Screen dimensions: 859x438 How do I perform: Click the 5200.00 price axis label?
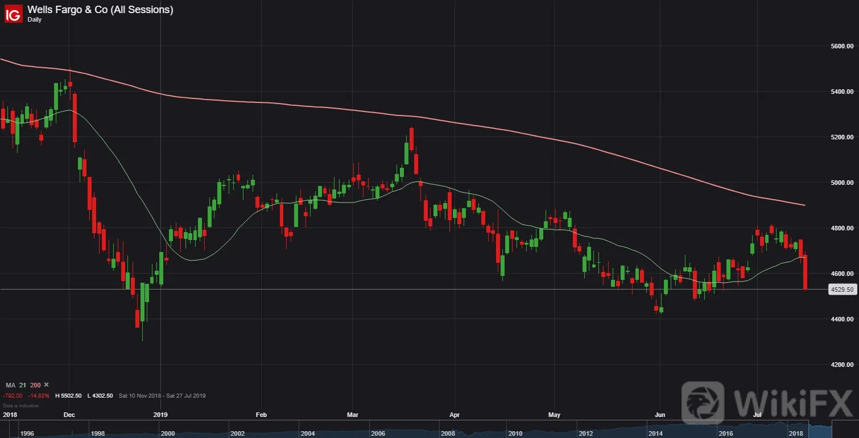pos(842,137)
